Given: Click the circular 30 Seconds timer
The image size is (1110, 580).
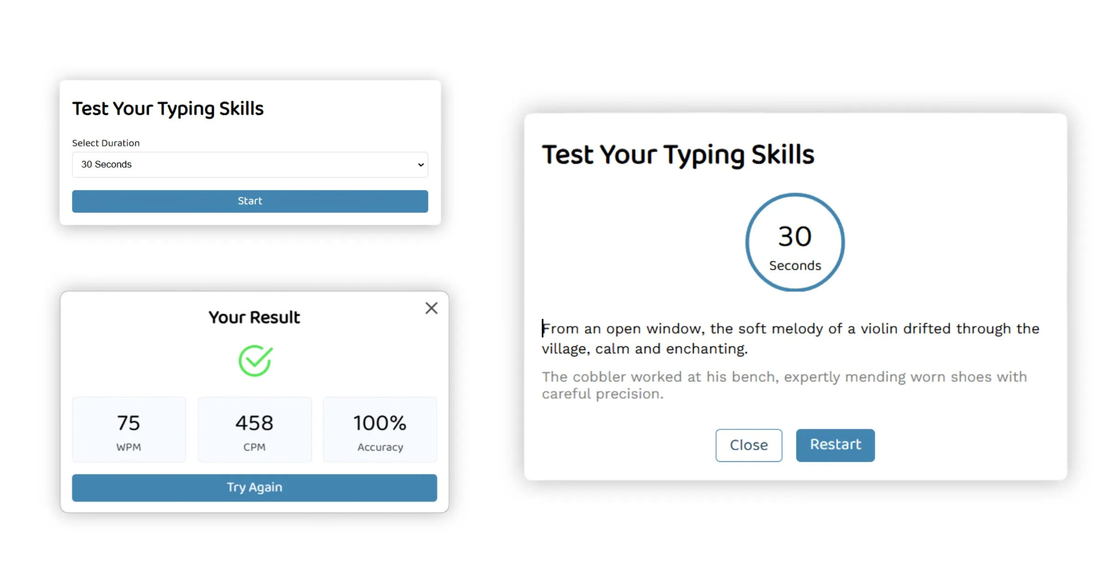Looking at the screenshot, I should (x=794, y=242).
